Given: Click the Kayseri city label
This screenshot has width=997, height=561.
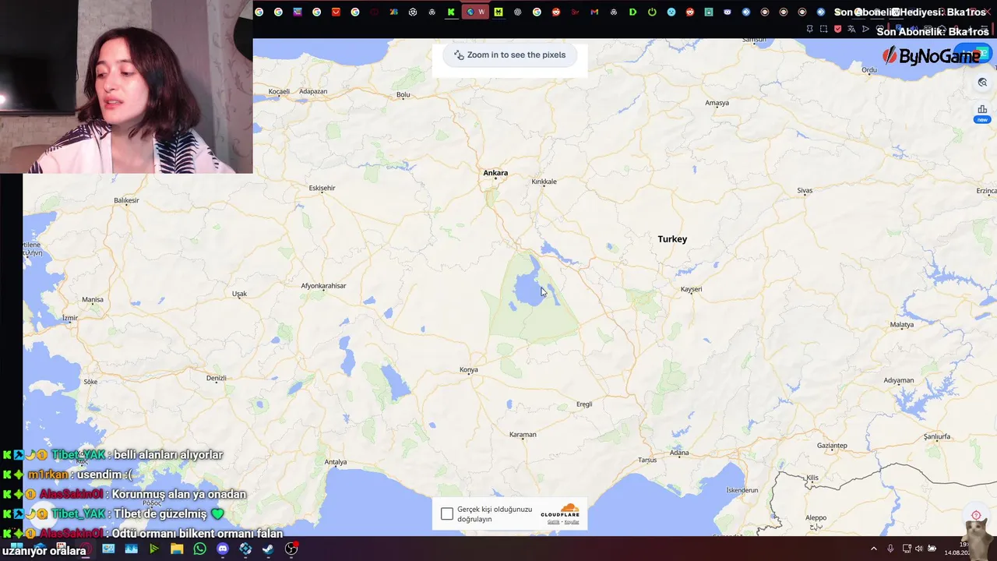Looking at the screenshot, I should (x=691, y=289).
